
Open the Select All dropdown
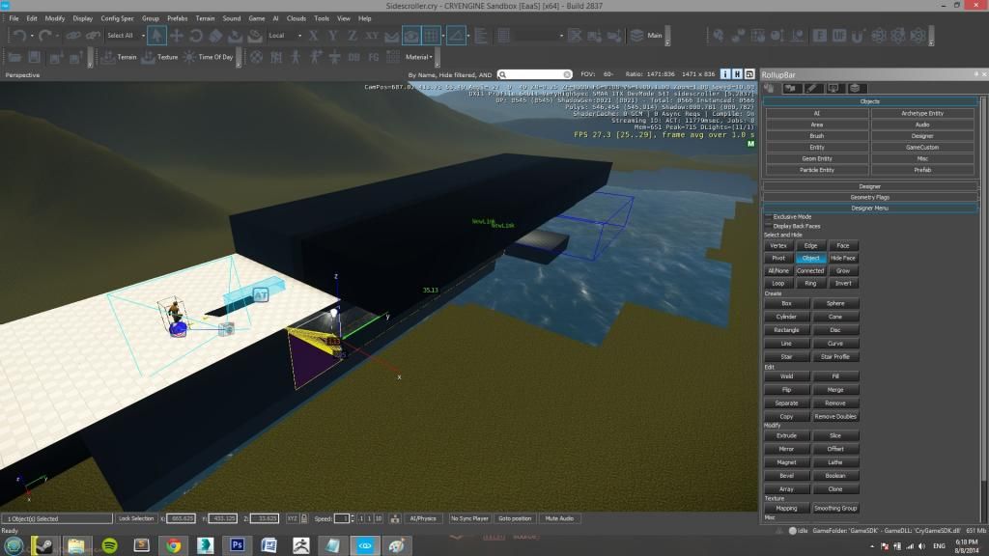(125, 36)
